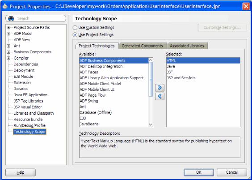Select Ant in the Available list
The image size is (252, 180).
(114, 107)
